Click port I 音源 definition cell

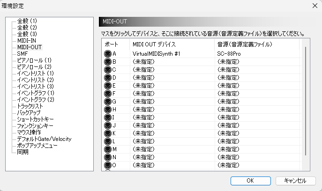coord(257,118)
